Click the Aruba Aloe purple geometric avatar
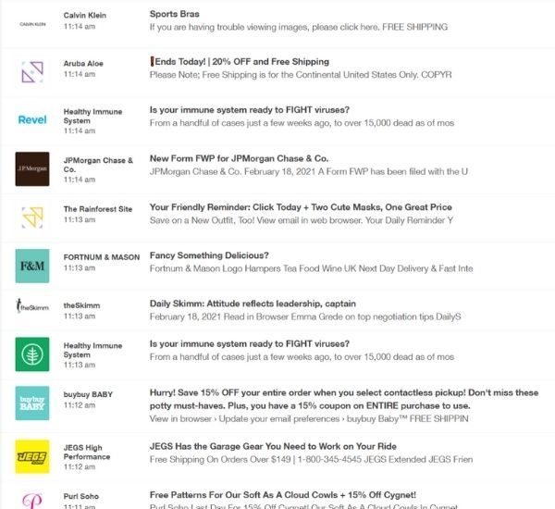555x509 pixels. [x=32, y=72]
